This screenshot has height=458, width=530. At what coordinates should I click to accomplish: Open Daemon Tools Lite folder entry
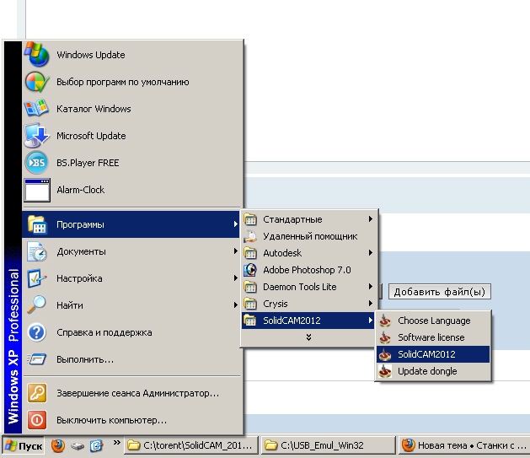click(x=308, y=287)
